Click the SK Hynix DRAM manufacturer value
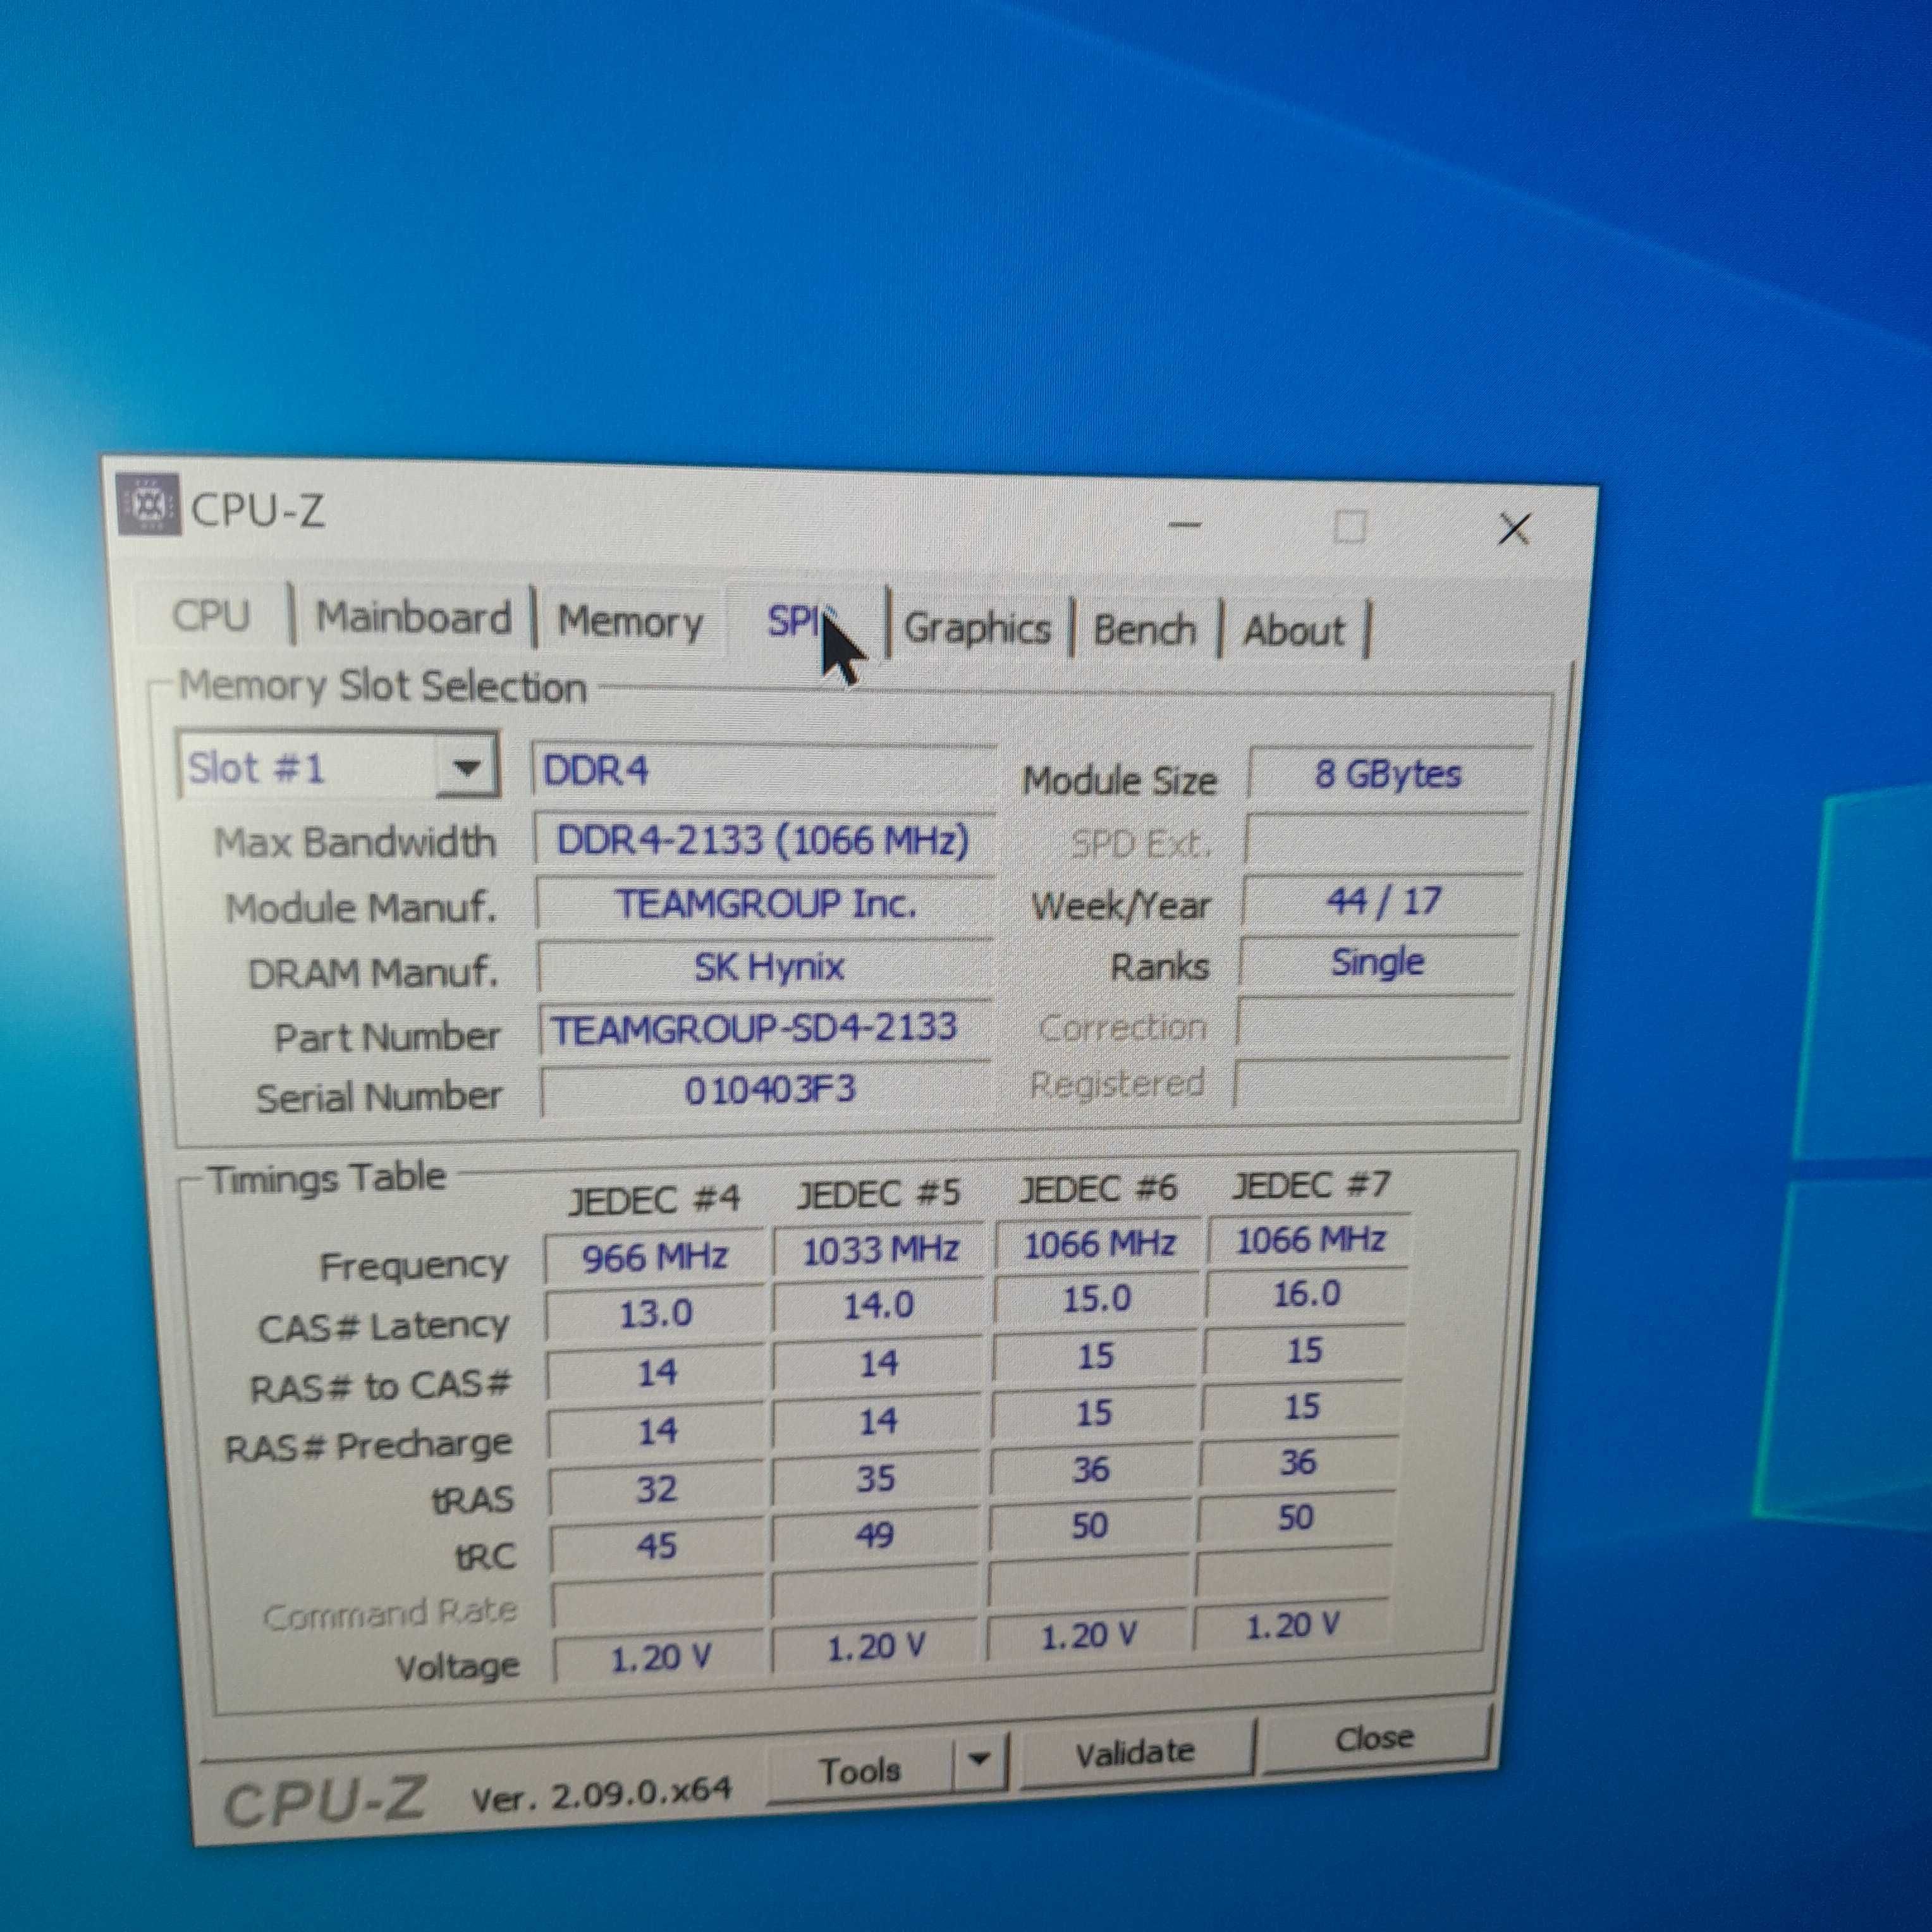1932x1932 pixels. (x=766, y=967)
